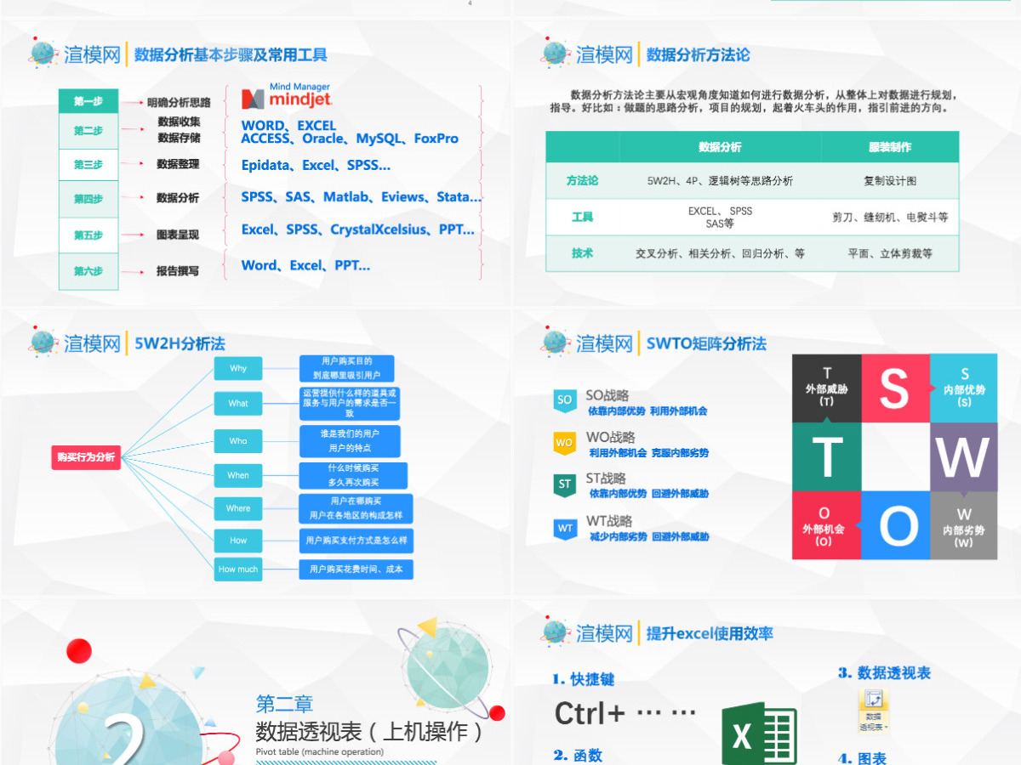
Task: Click the Why node
Action: click(x=238, y=368)
